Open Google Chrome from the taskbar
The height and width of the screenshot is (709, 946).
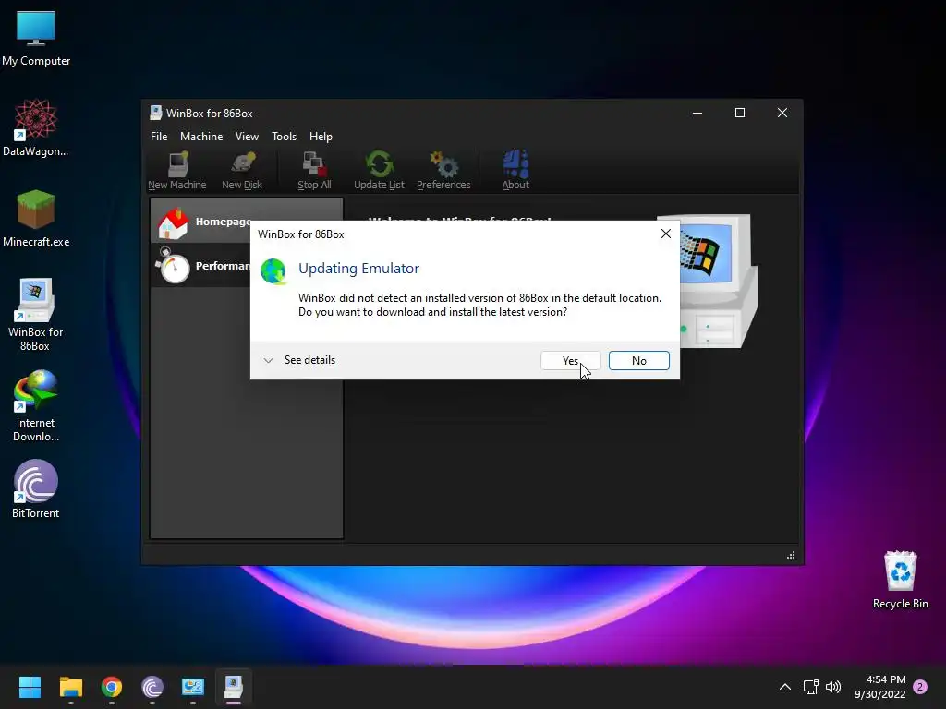(112, 687)
